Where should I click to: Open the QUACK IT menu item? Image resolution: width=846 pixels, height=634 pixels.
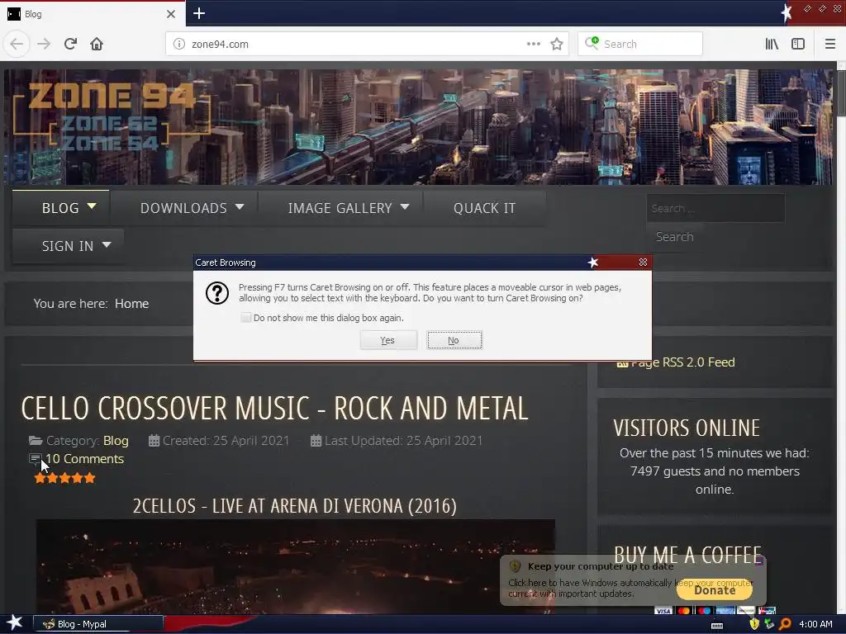coord(484,208)
